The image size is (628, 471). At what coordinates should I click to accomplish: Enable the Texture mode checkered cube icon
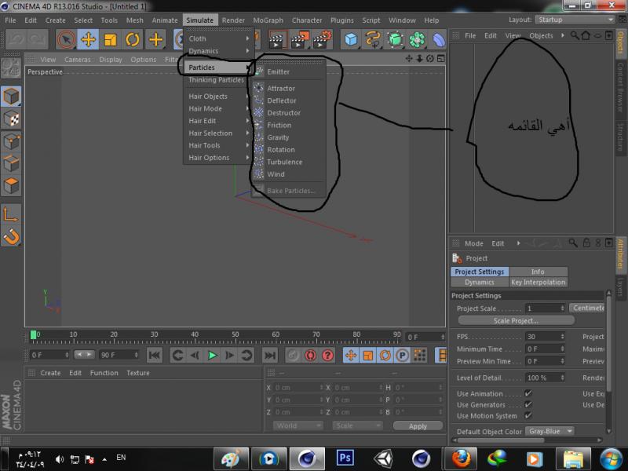coord(11,119)
